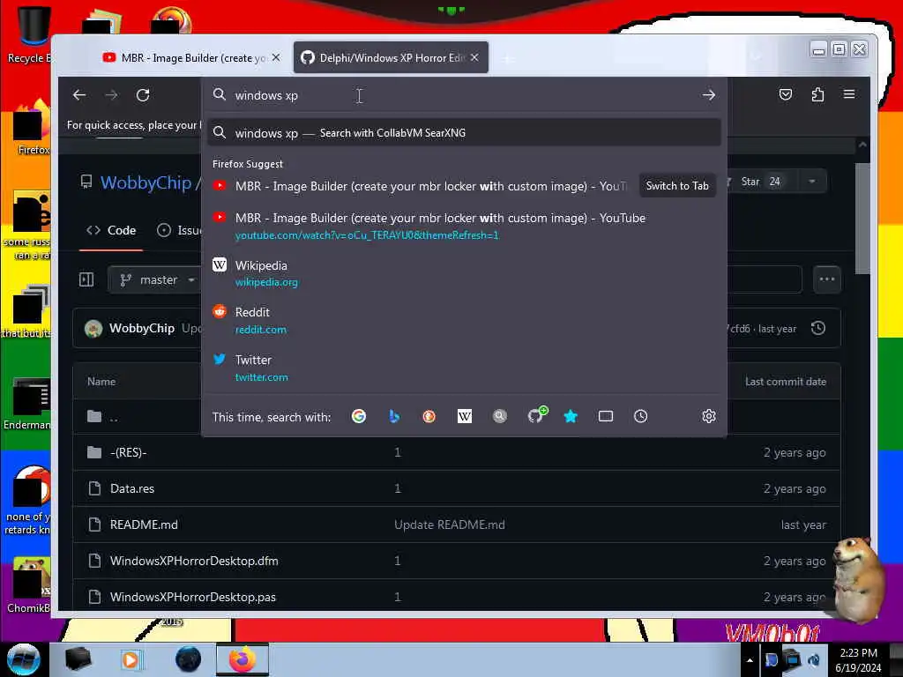Search bookmarks with the star icon
The image size is (903, 677).
[x=571, y=416]
